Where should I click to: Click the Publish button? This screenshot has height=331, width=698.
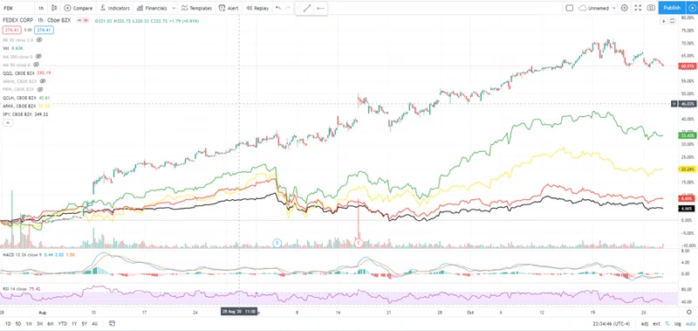(672, 8)
